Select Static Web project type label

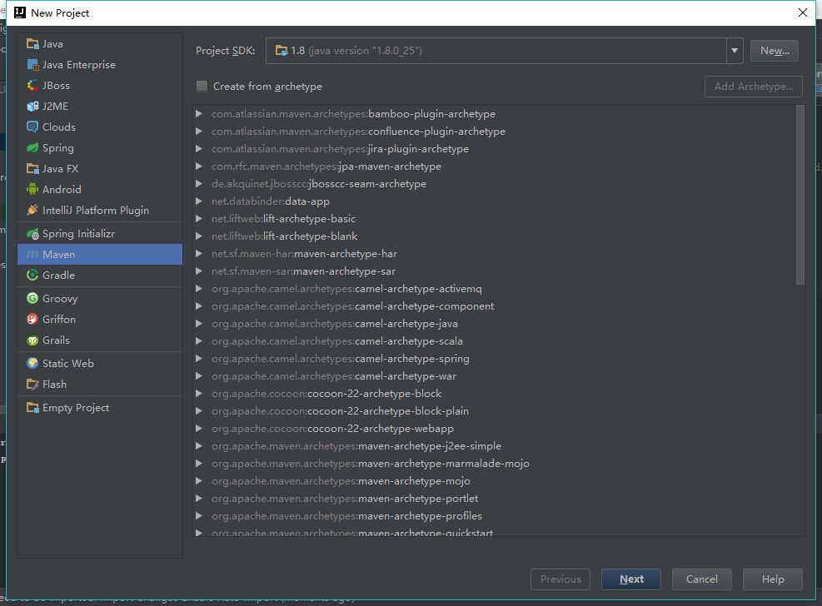tap(68, 364)
